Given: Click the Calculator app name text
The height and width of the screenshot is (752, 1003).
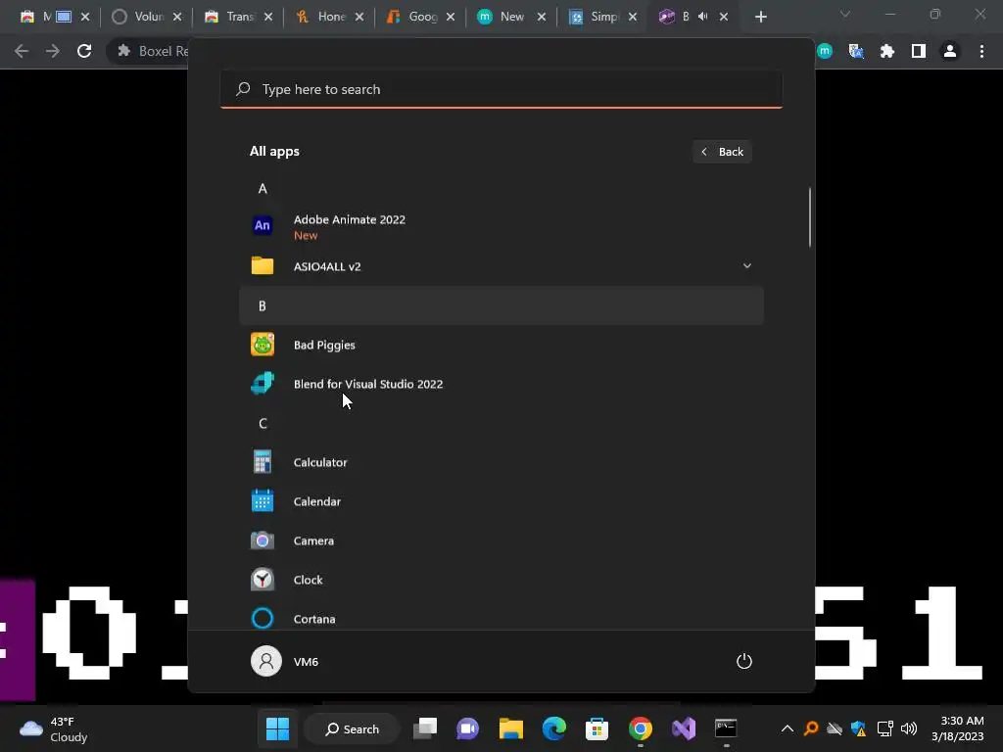Looking at the screenshot, I should coord(320,462).
